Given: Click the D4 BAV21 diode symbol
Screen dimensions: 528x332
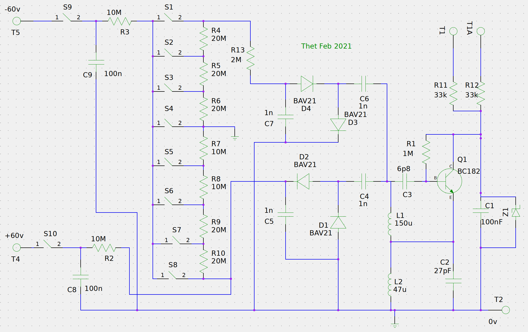Looking at the screenshot, I should pyautogui.click(x=307, y=84).
